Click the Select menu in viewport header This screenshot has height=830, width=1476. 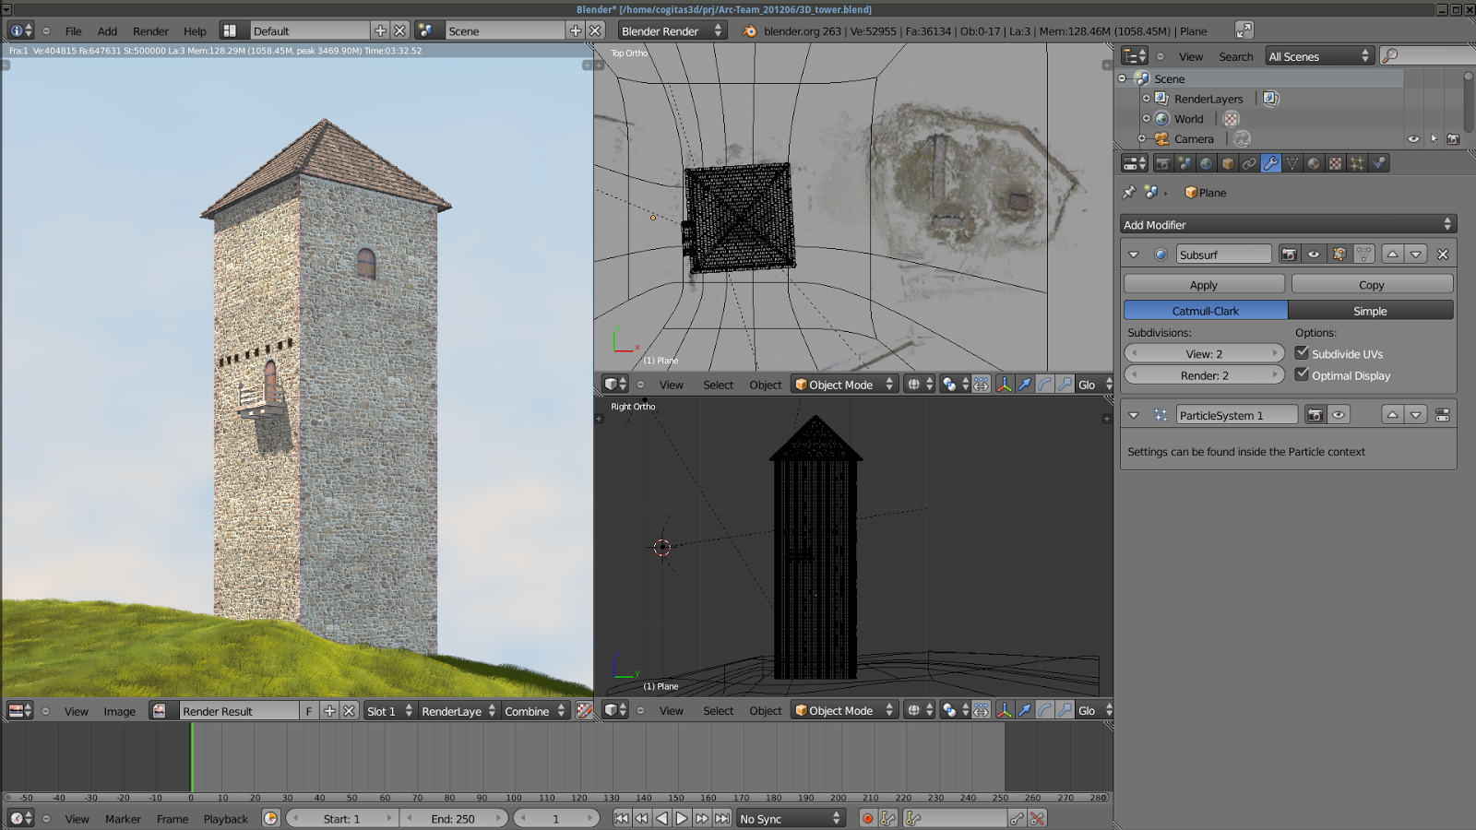click(718, 385)
